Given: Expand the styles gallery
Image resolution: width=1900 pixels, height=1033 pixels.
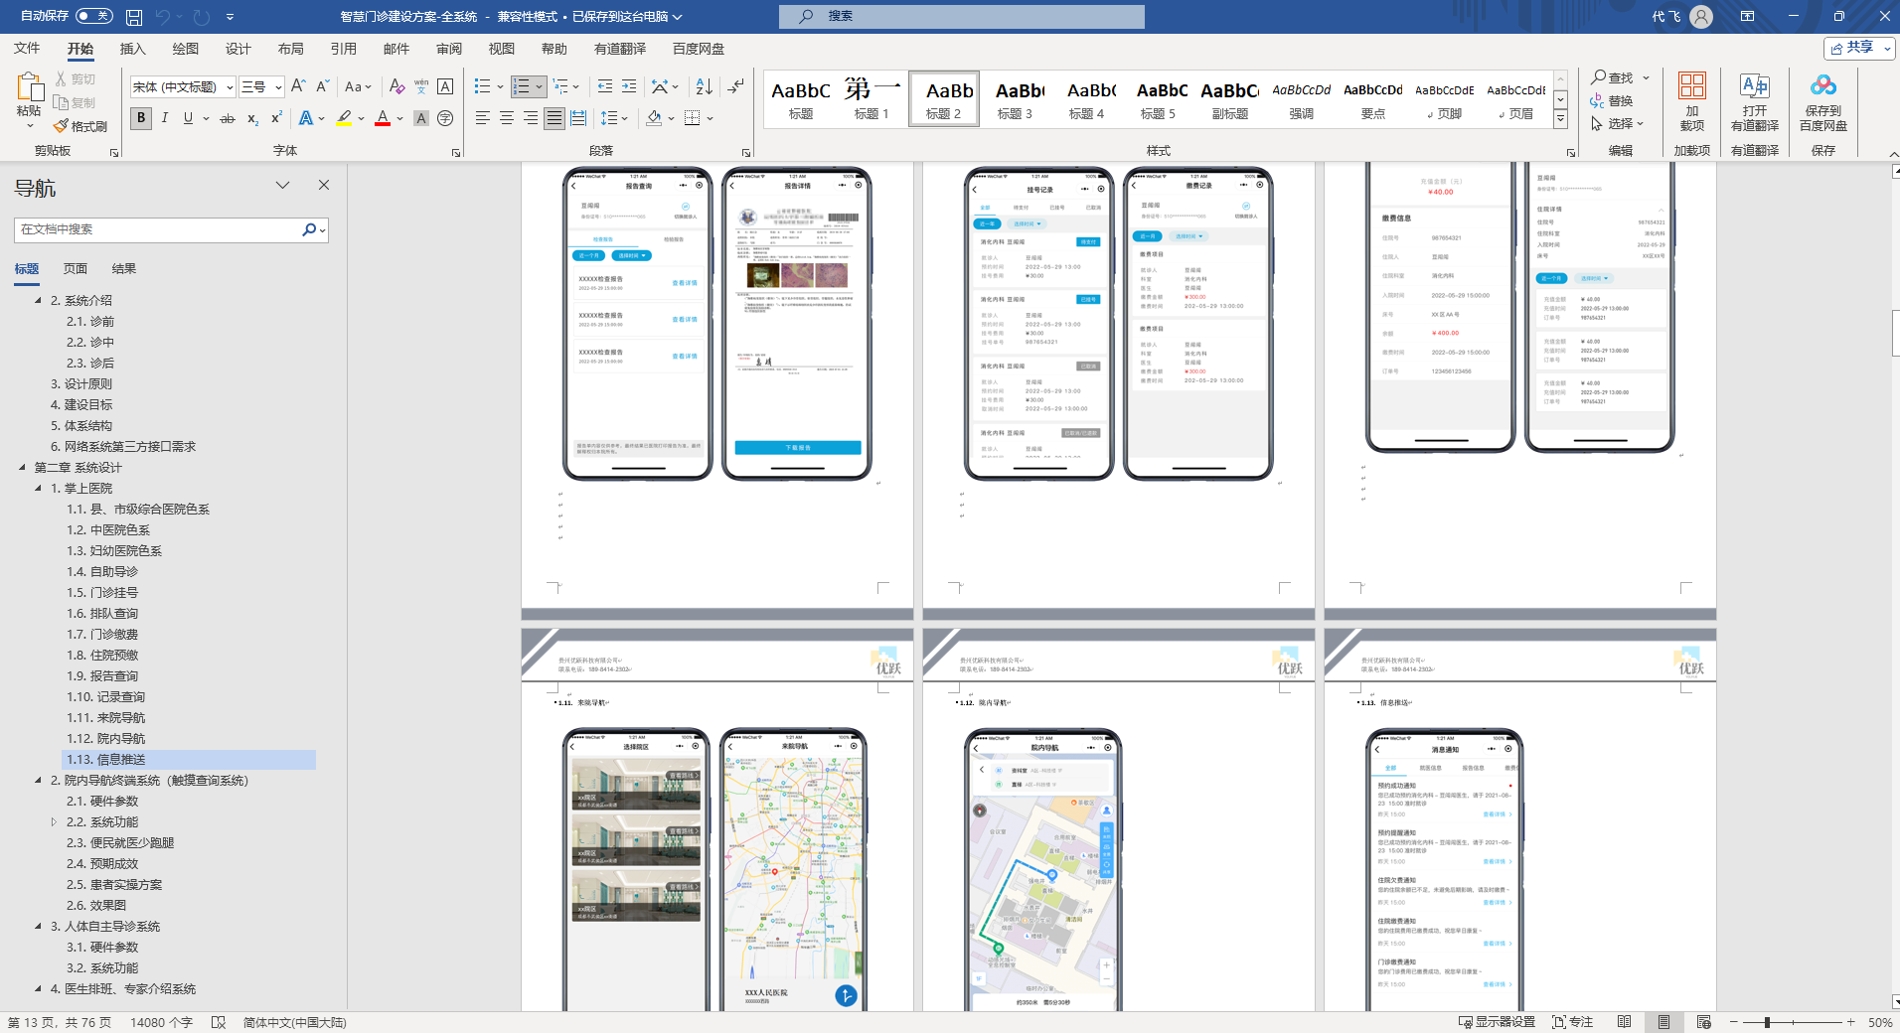Looking at the screenshot, I should coord(1560,119).
